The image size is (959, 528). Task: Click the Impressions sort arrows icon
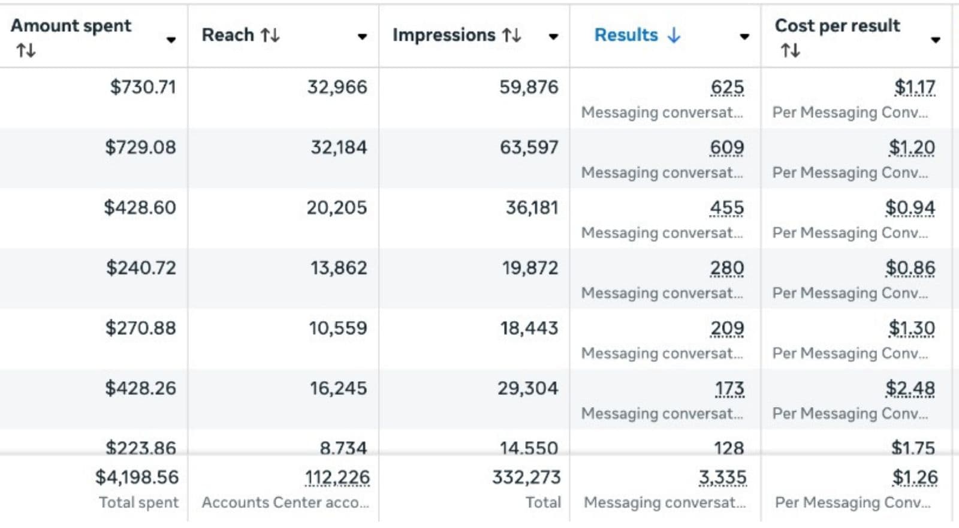coord(512,35)
